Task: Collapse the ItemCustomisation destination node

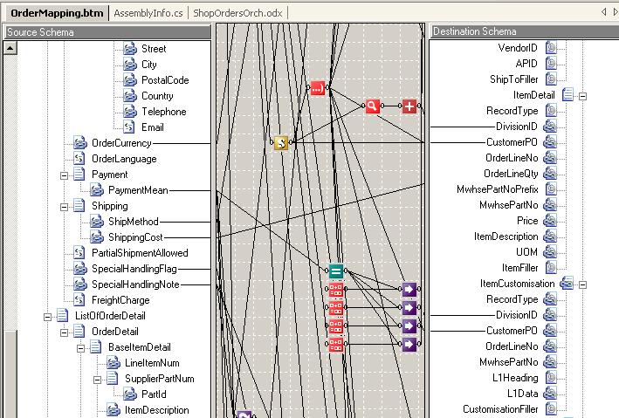Action: (582, 284)
